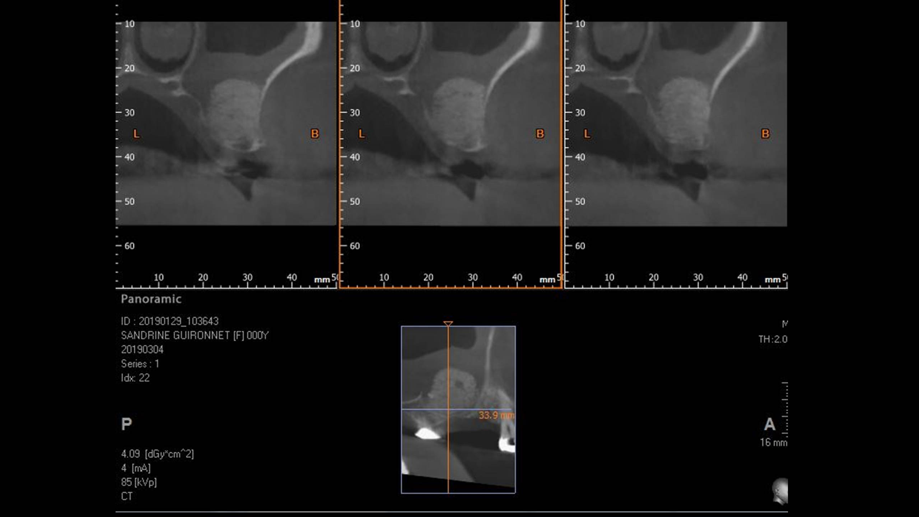Click the TH:2.0 thickness value
Screen dimensions: 919x517
[773, 339]
